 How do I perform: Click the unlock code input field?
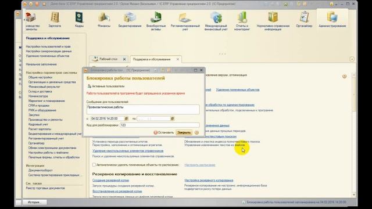pyautogui.click(x=160, y=125)
